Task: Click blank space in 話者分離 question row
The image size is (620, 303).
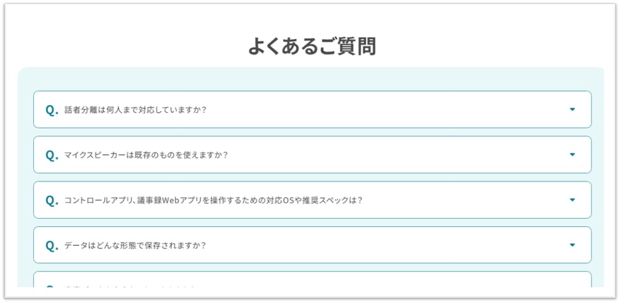Action: [389, 110]
